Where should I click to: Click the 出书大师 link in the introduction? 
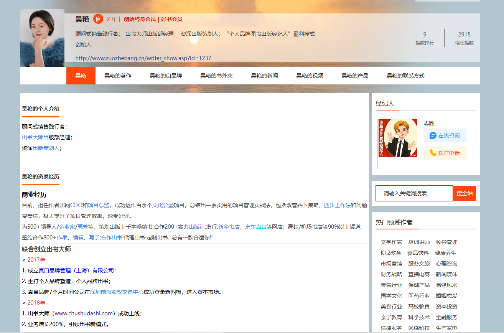[33, 137]
